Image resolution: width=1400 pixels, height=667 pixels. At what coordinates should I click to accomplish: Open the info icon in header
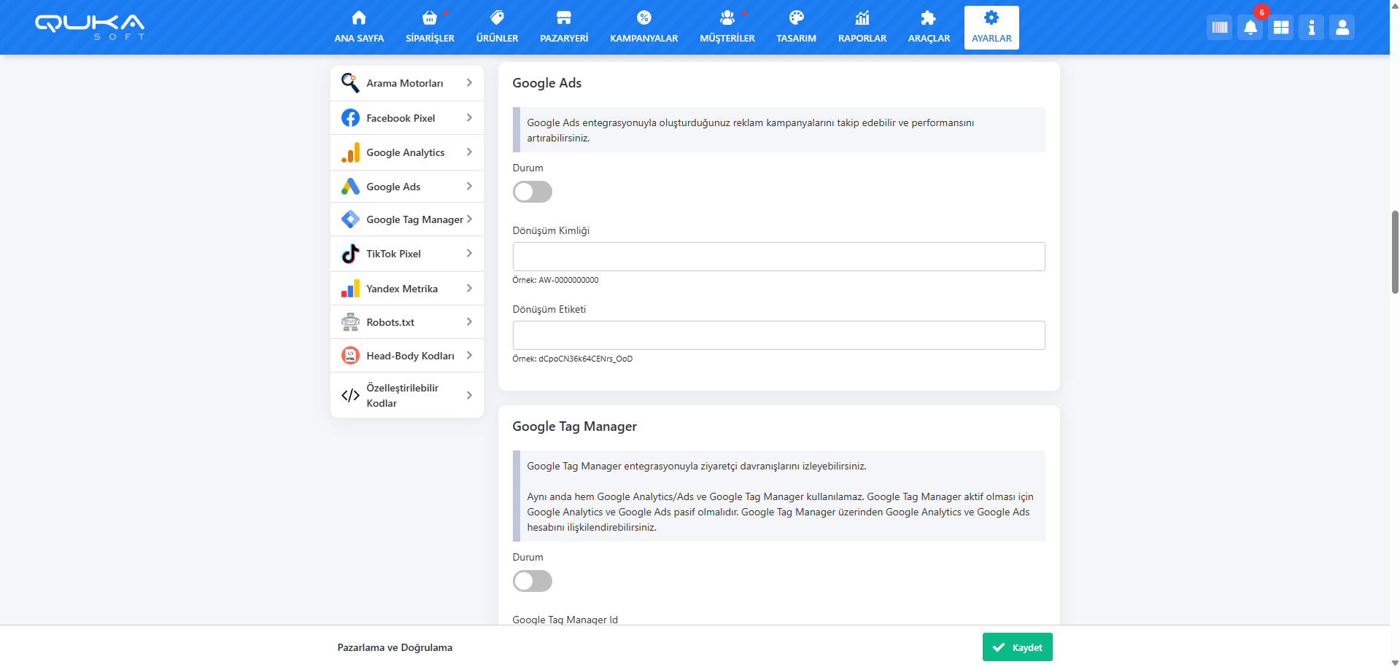(x=1311, y=28)
